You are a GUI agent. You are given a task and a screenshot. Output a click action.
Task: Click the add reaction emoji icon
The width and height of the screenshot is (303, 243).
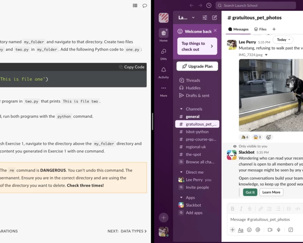click(x=269, y=137)
